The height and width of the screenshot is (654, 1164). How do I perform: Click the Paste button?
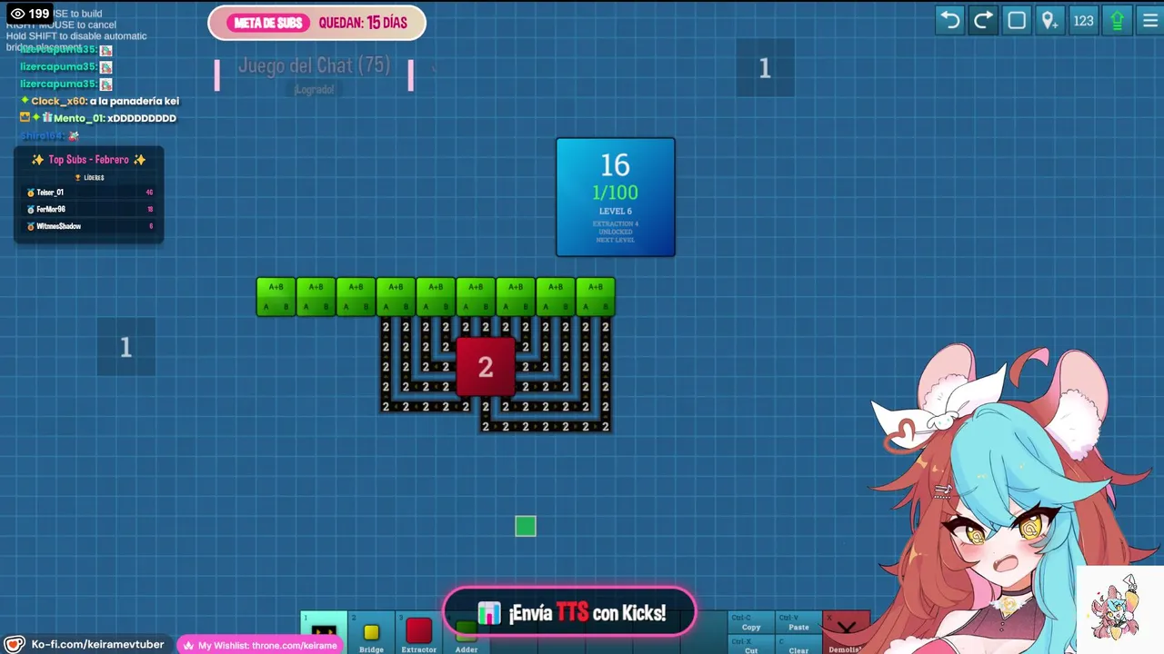coord(798,622)
